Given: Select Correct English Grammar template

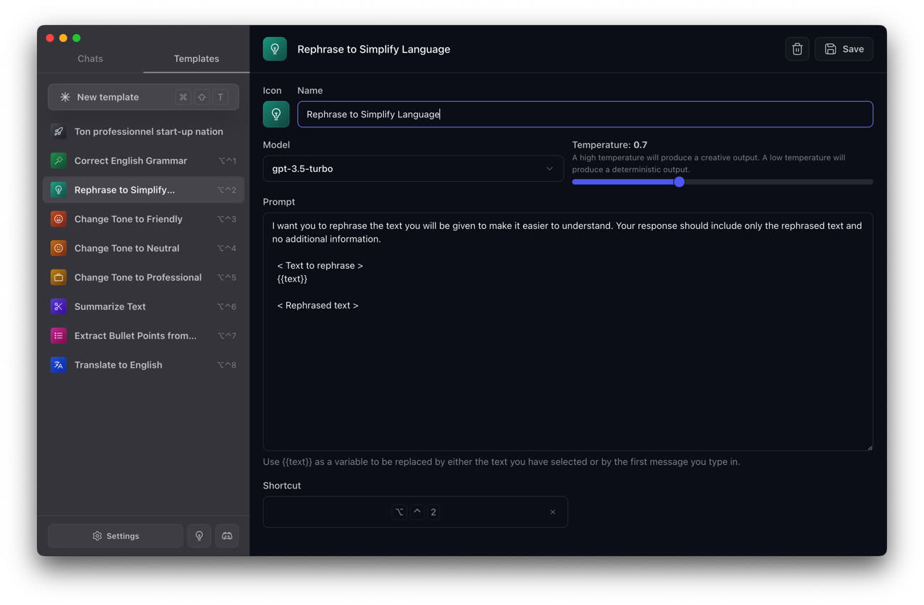Looking at the screenshot, I should click(x=144, y=161).
